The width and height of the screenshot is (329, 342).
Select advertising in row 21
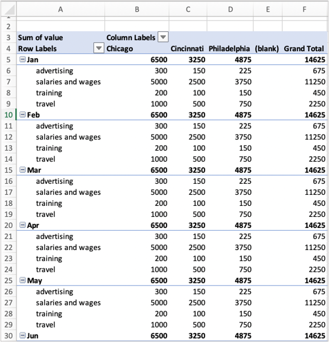[x=55, y=236]
